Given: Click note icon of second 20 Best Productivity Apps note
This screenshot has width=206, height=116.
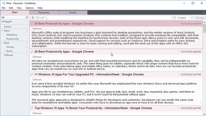Looking at the screenshot, I should [x=32, y=52].
